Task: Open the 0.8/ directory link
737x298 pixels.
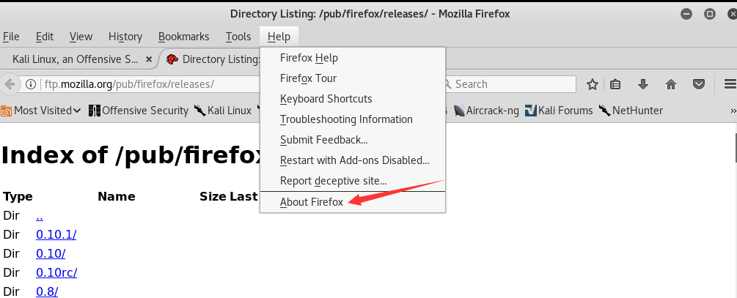Action: point(47,291)
